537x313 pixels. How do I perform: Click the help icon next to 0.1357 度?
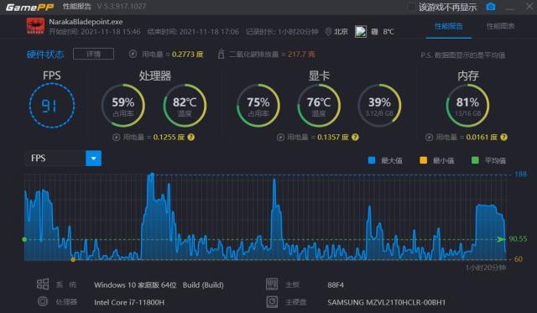tap(355, 137)
